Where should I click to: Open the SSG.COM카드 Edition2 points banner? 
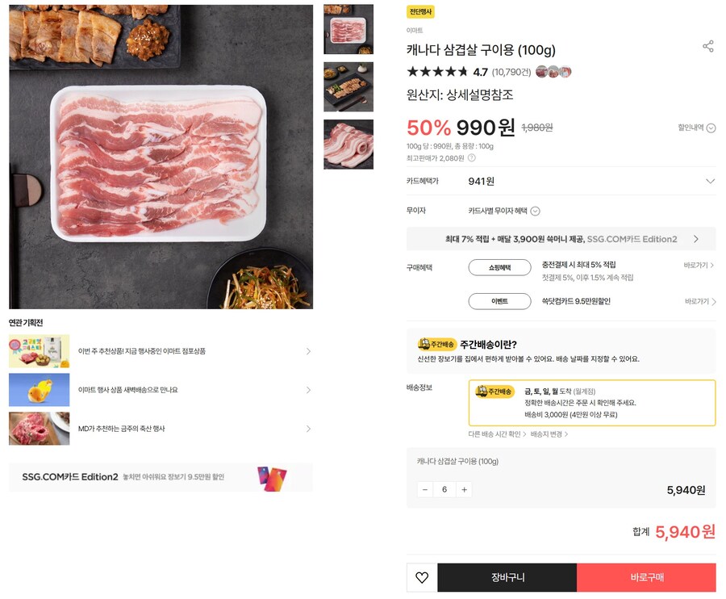tap(559, 238)
